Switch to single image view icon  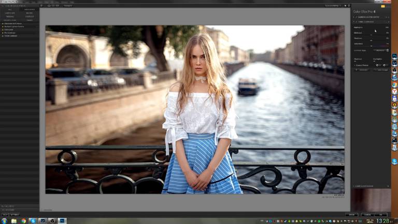click(48, 6)
